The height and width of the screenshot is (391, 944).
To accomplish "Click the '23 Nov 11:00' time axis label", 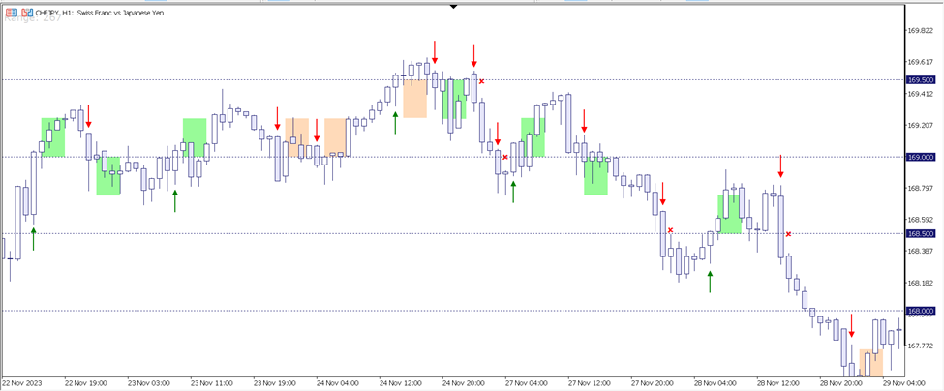I will click(x=212, y=382).
